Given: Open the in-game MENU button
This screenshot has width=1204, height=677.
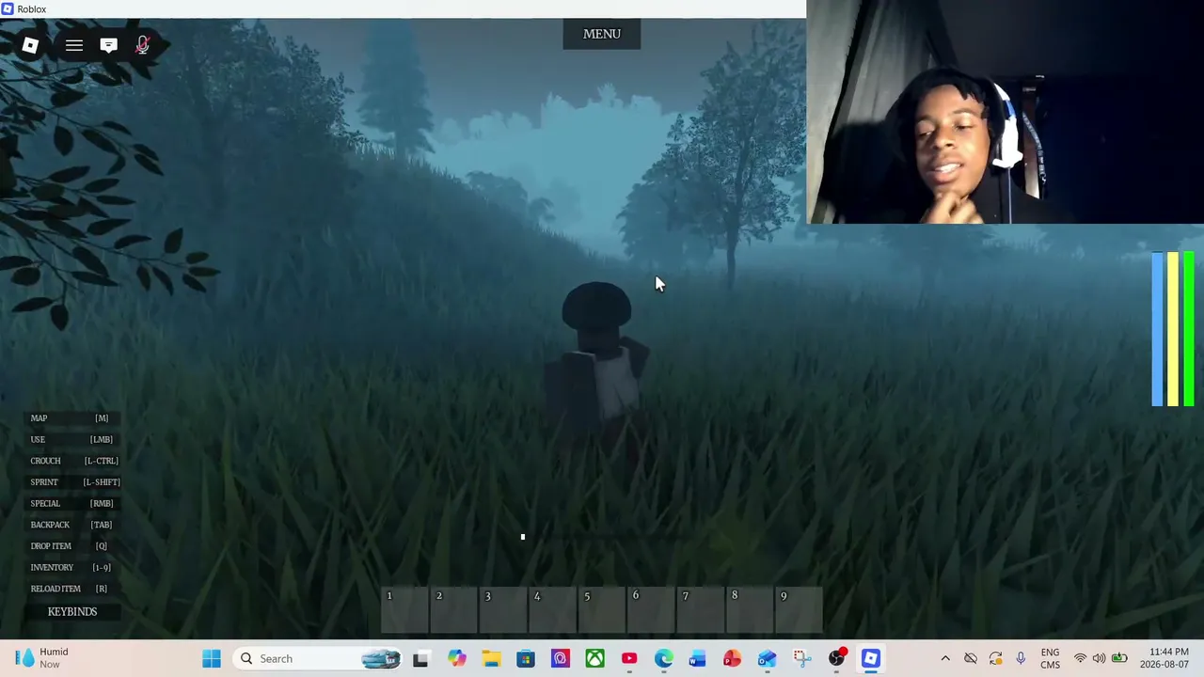Looking at the screenshot, I should pyautogui.click(x=602, y=34).
